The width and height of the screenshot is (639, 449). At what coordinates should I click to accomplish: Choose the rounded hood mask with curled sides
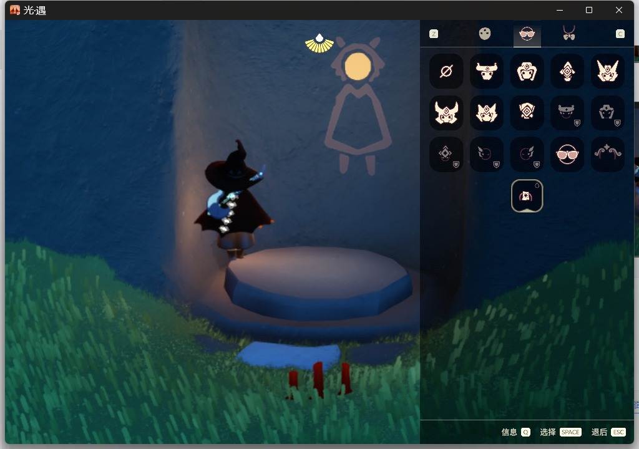point(527,71)
